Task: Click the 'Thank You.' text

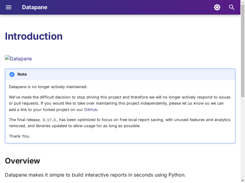Action: (20, 136)
